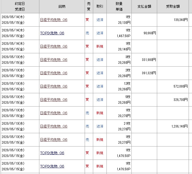
Task: Click the 売買 column header
Action: tap(89, 7)
